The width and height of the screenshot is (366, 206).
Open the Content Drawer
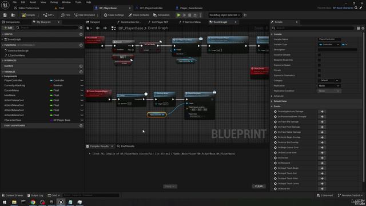pos(13,195)
